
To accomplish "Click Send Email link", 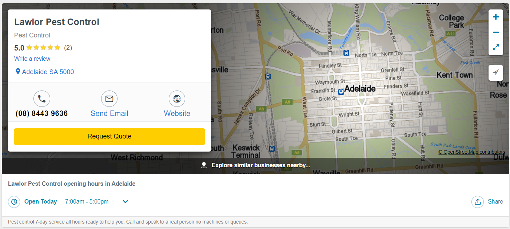I will click(109, 113).
